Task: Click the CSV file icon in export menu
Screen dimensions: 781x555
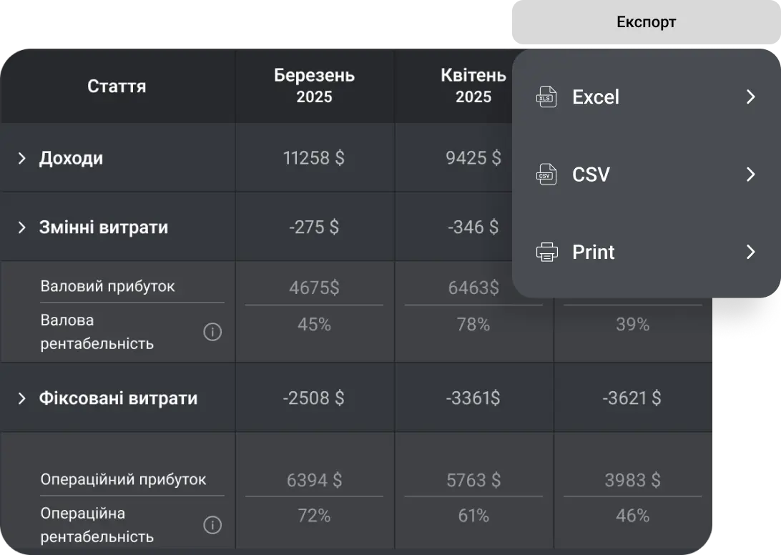Action: [x=546, y=174]
